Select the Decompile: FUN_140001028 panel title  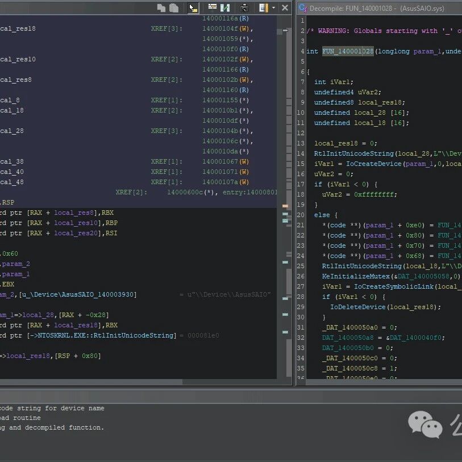[377, 9]
